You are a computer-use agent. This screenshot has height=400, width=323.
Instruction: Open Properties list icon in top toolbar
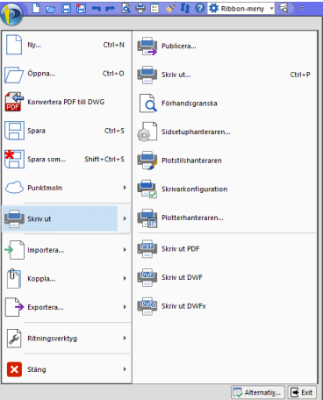click(154, 9)
